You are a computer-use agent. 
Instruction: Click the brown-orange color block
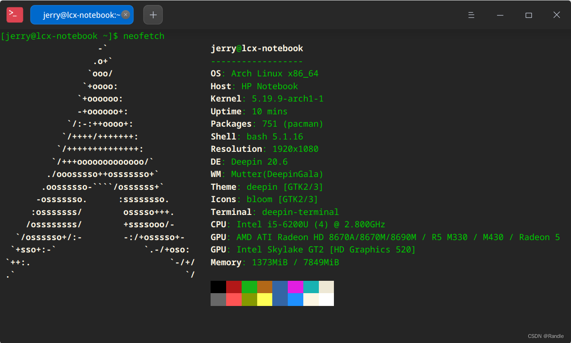(265, 287)
